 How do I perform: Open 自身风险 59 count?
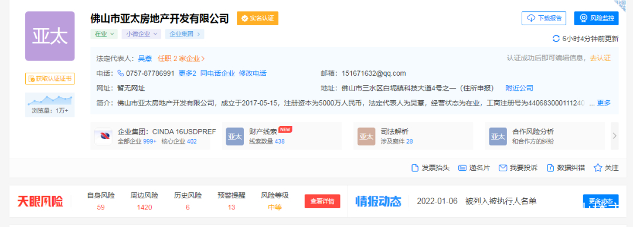pyautogui.click(x=101, y=208)
